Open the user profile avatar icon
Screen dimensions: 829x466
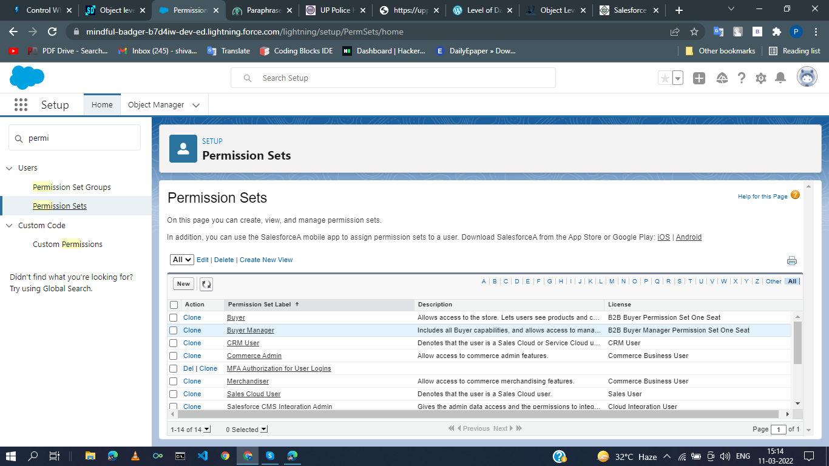pos(807,78)
